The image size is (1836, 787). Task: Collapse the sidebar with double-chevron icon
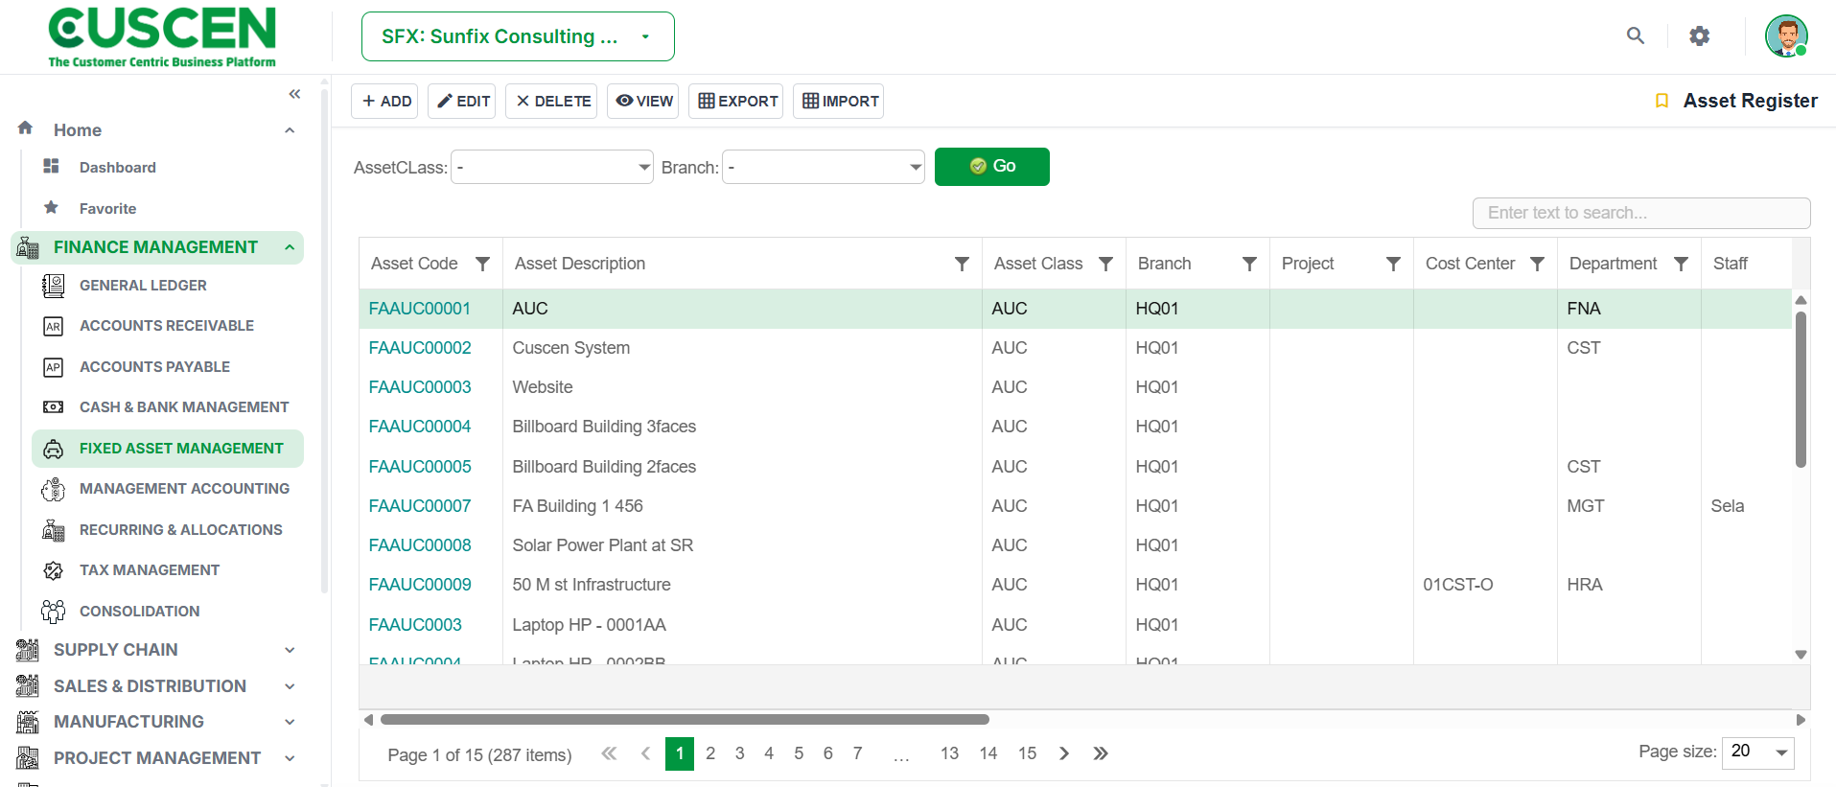click(294, 94)
